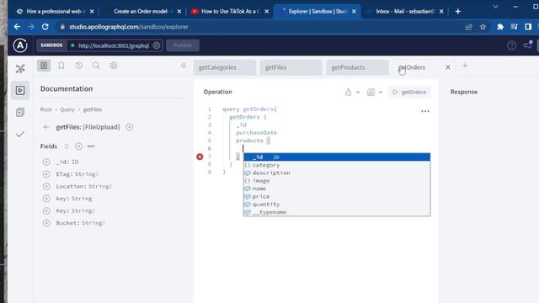The image size is (539, 303).
Task: Choose __typename from autocomplete list
Action: [337, 212]
